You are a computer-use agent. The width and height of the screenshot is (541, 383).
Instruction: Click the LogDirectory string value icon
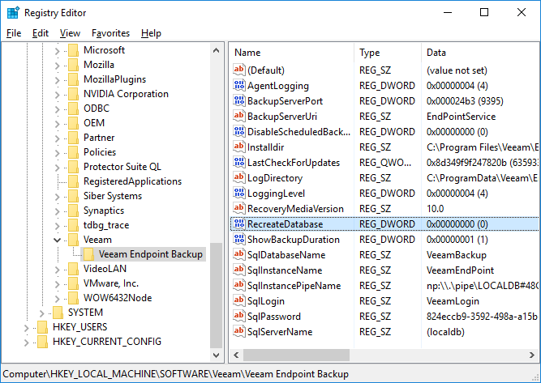(x=239, y=177)
